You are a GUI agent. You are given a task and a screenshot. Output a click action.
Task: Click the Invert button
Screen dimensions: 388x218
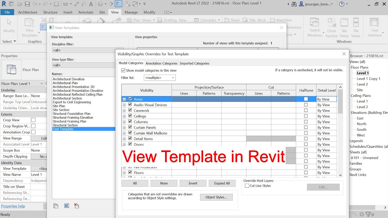[193, 183]
